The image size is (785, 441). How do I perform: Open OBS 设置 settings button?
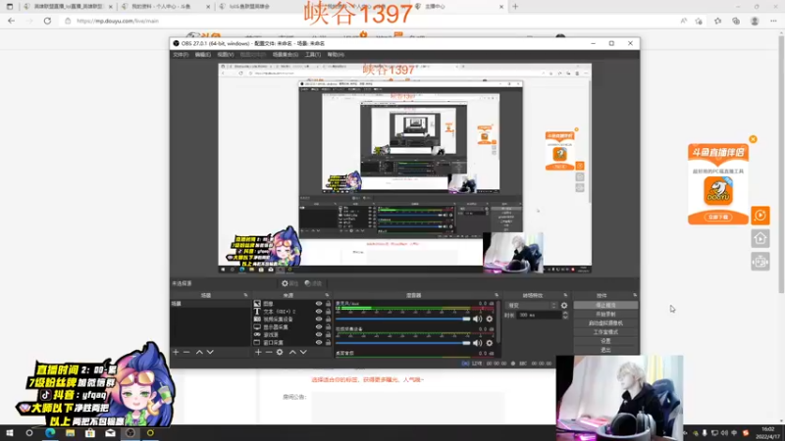coord(605,341)
